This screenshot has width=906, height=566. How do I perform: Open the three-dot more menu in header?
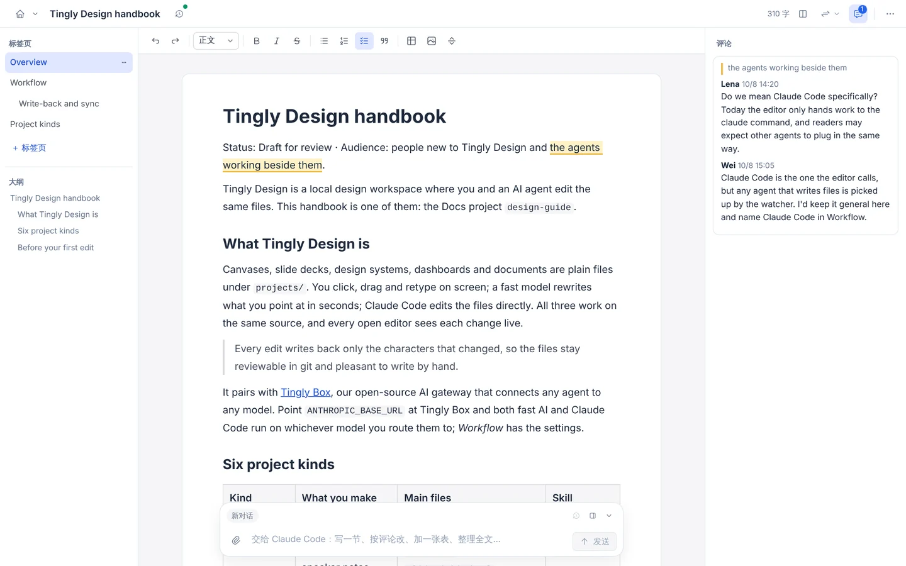pyautogui.click(x=890, y=14)
